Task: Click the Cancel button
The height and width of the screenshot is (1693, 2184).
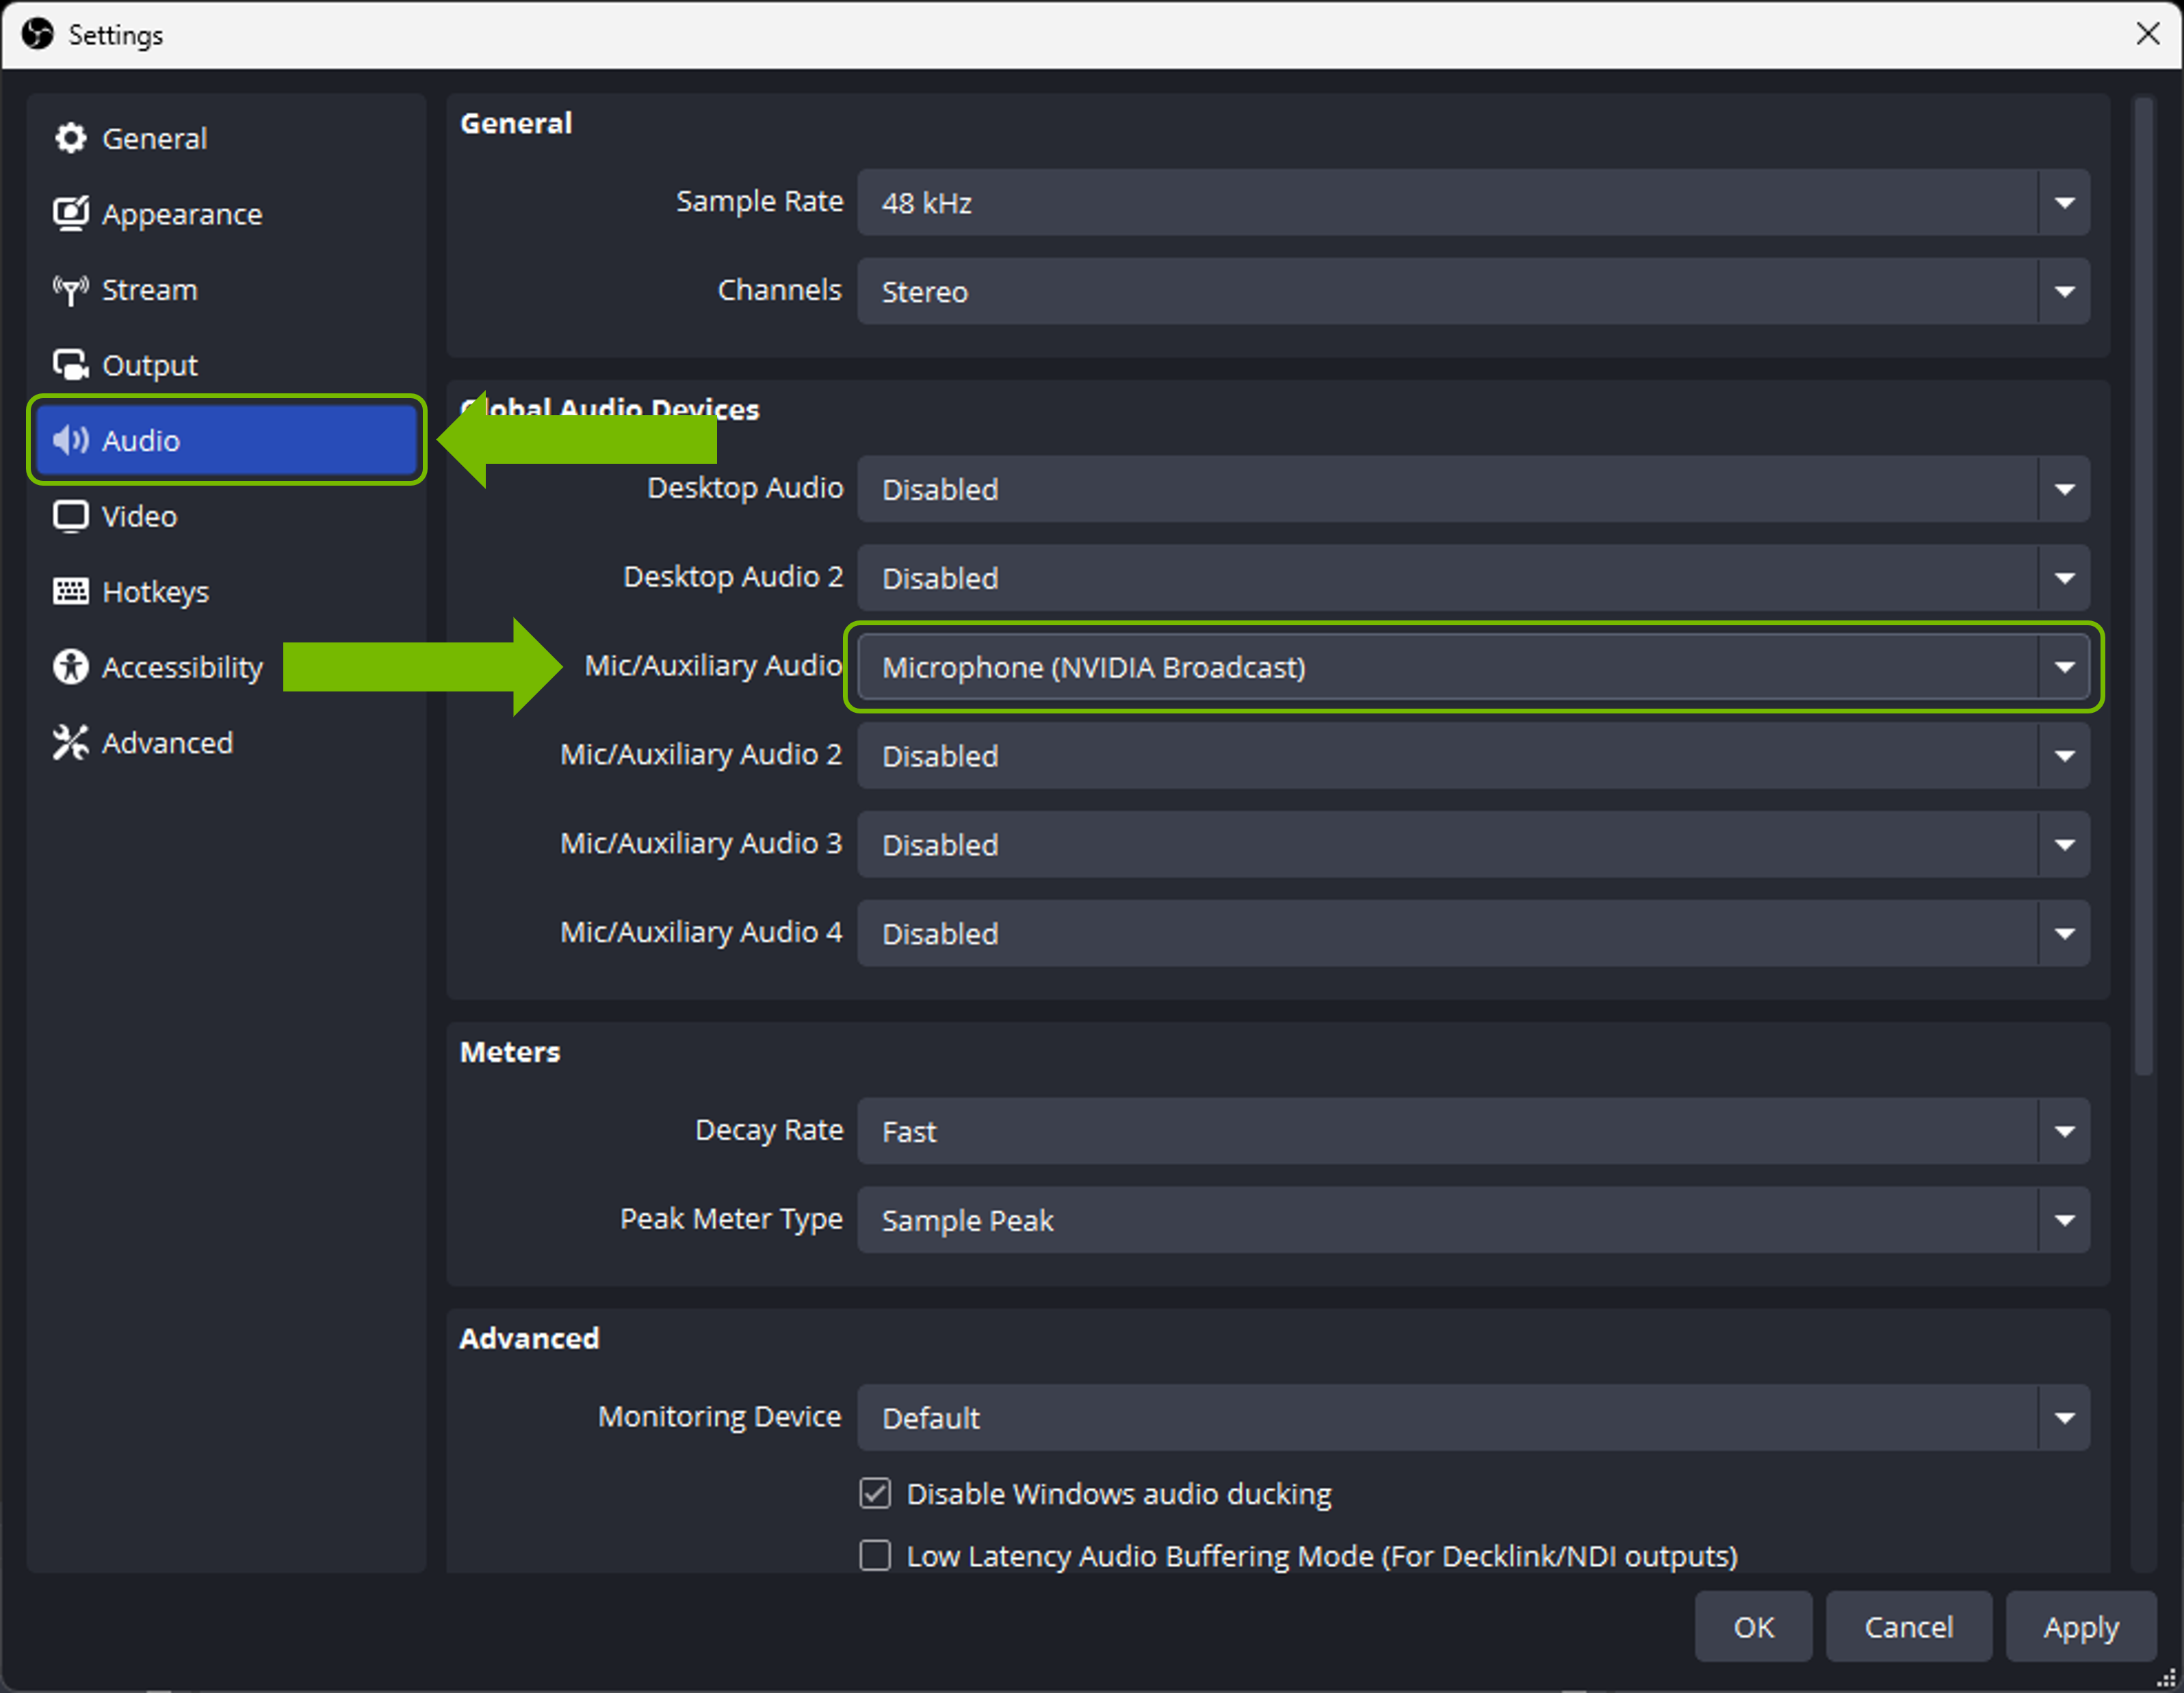Action: pyautogui.click(x=1907, y=1627)
